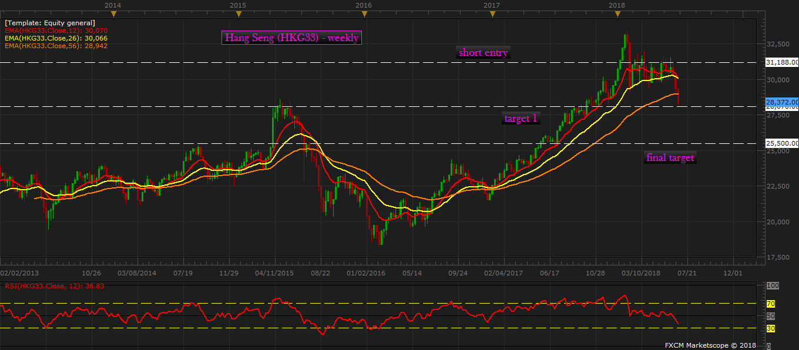Select the Hang Seng (HKG33) weekly title label
Screen dimensions: 799x350
click(x=291, y=38)
